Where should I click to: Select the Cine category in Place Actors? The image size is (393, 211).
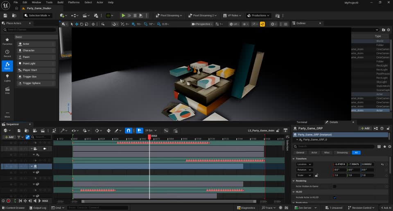pyautogui.click(x=7, y=90)
